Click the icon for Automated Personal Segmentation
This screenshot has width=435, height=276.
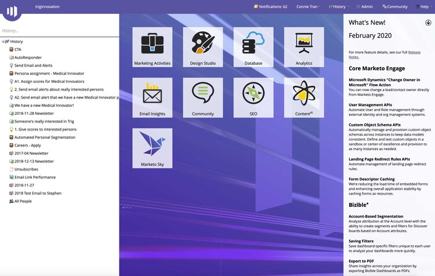[x=12, y=137]
